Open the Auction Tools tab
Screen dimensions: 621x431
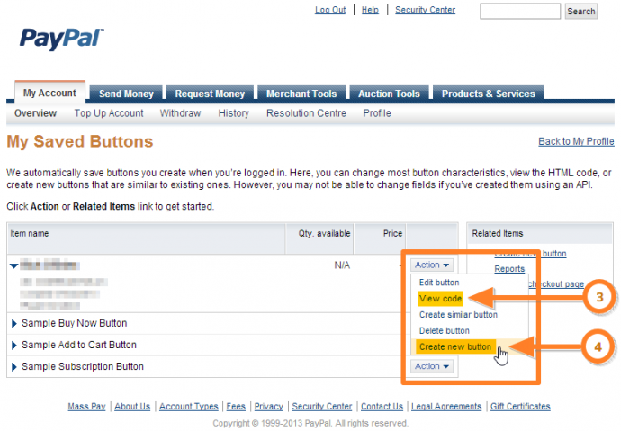389,94
